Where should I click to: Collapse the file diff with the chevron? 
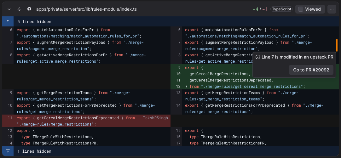pos(9,9)
